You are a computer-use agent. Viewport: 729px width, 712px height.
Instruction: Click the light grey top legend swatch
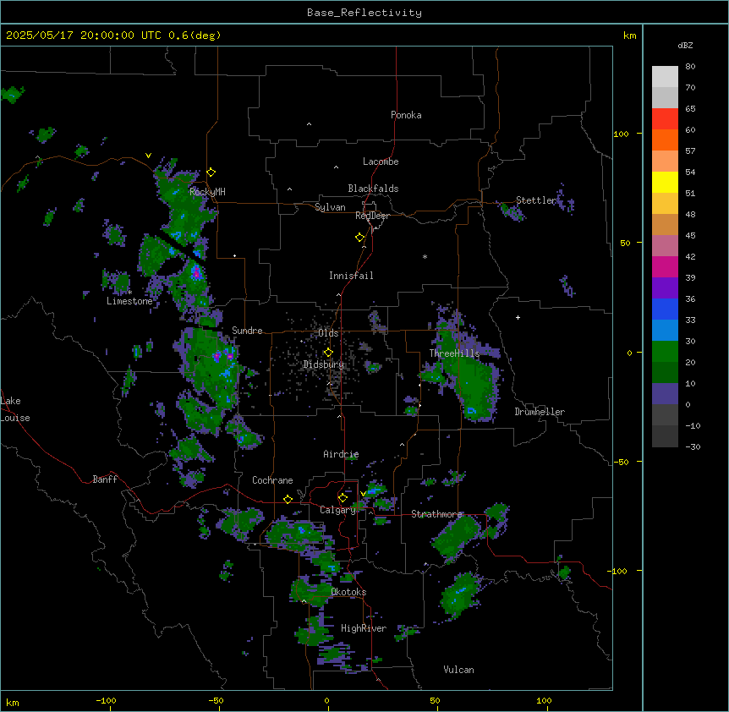coord(665,77)
